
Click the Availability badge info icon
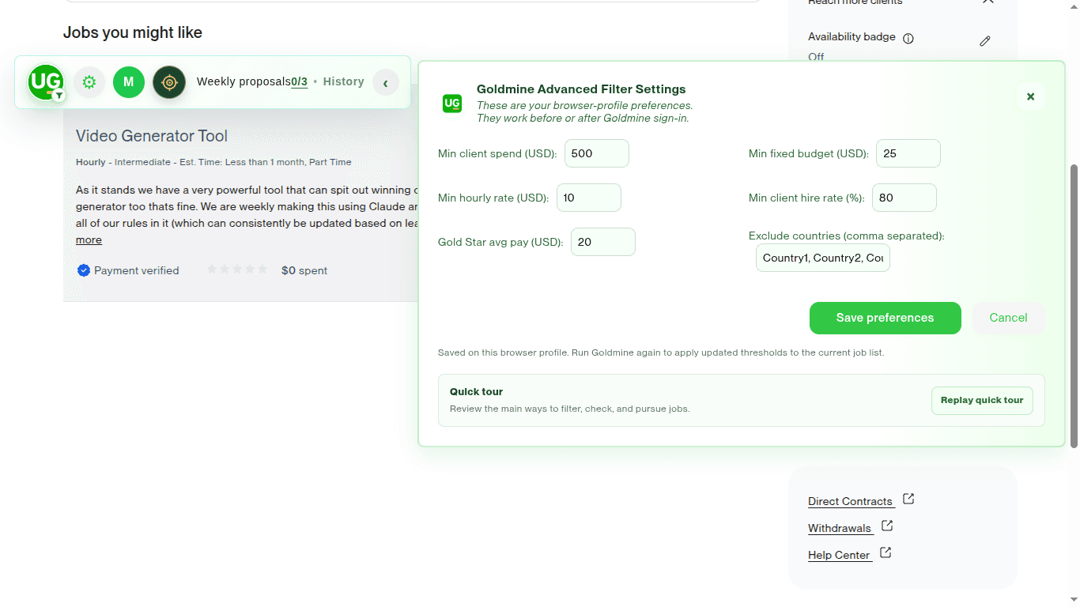908,38
